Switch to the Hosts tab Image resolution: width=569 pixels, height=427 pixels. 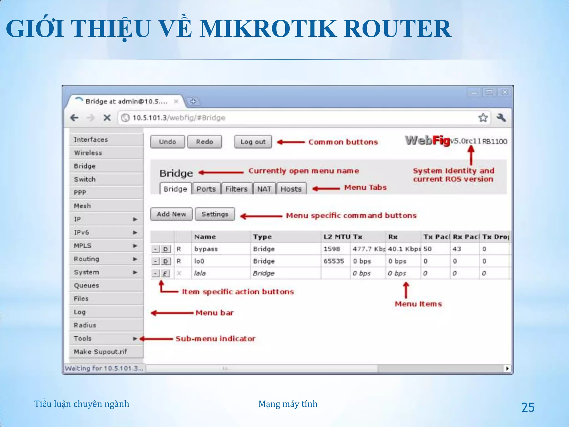(291, 189)
